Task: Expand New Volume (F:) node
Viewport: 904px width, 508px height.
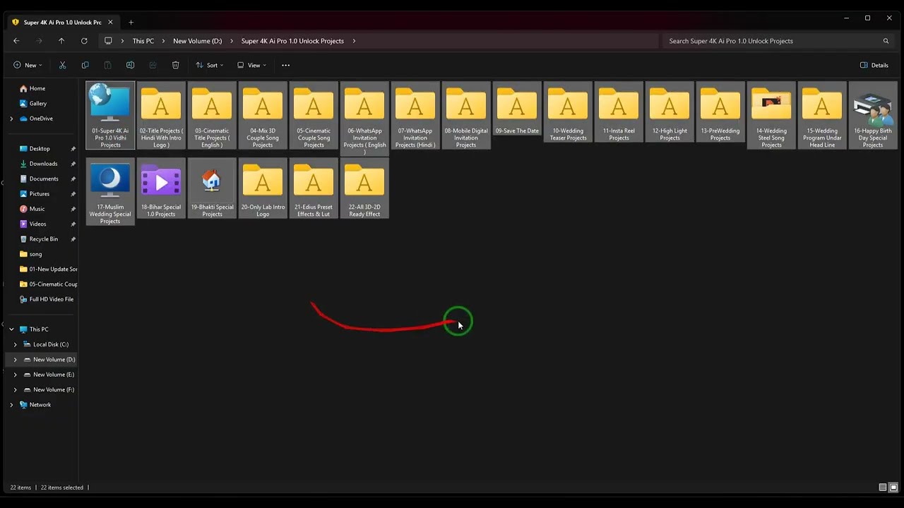Action: coord(16,389)
